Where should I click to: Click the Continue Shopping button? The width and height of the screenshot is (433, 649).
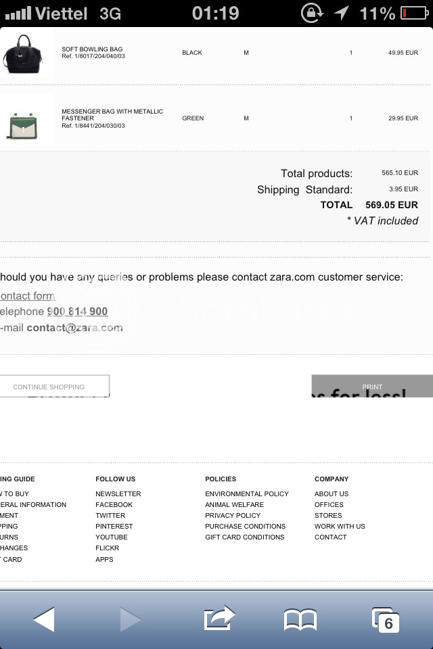tap(54, 386)
